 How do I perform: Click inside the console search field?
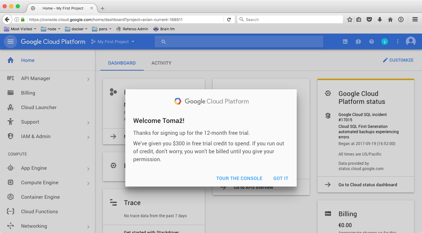239,42
